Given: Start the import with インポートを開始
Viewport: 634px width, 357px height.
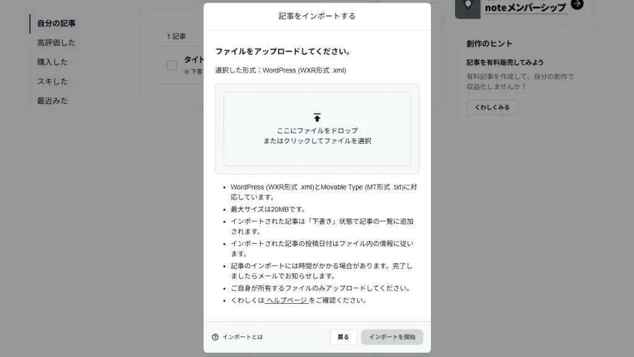Looking at the screenshot, I should tap(392, 337).
